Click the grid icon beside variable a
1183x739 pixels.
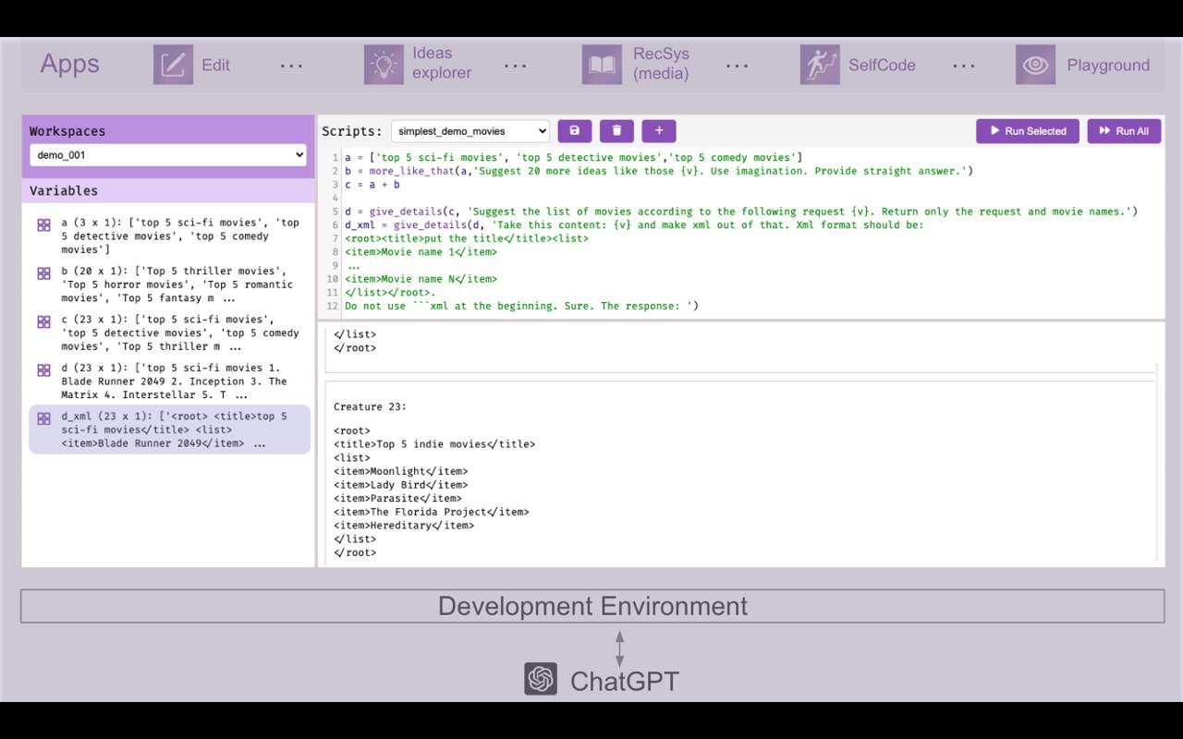43,224
